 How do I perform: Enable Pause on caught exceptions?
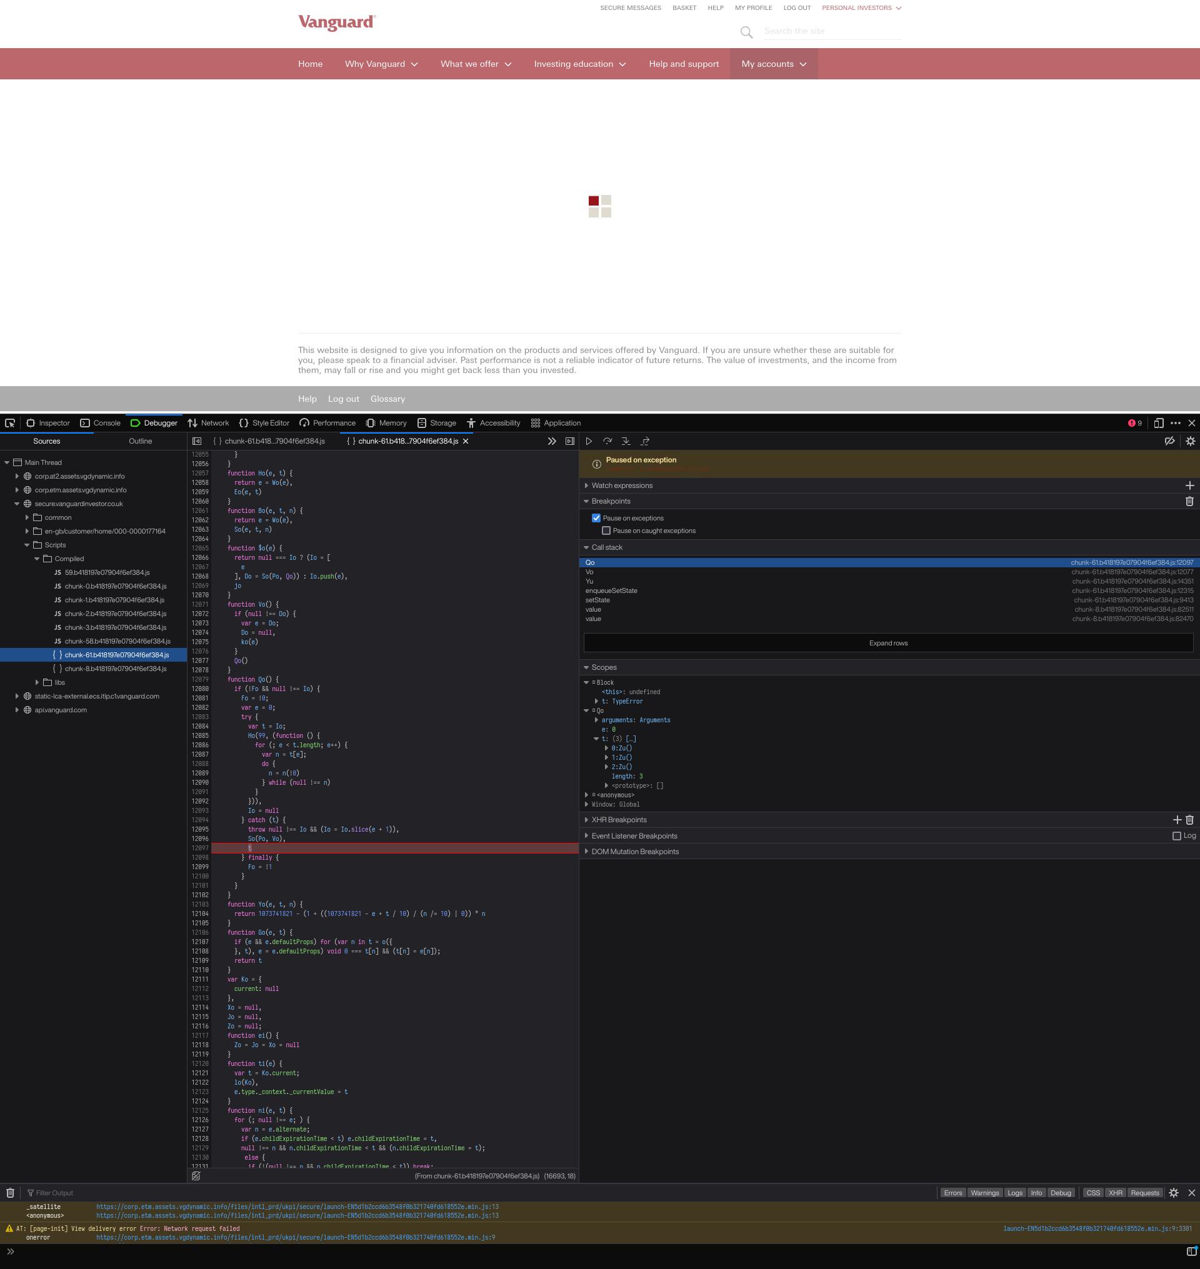(606, 530)
